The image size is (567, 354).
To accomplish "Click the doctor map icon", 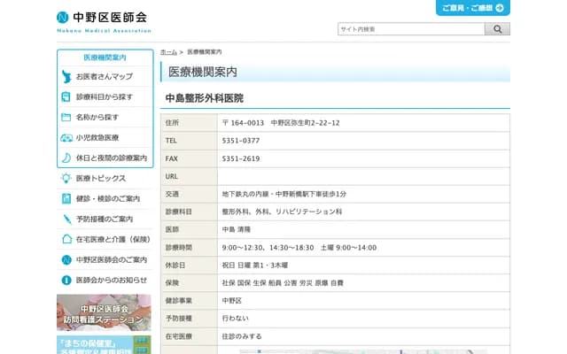I will coord(66,76).
